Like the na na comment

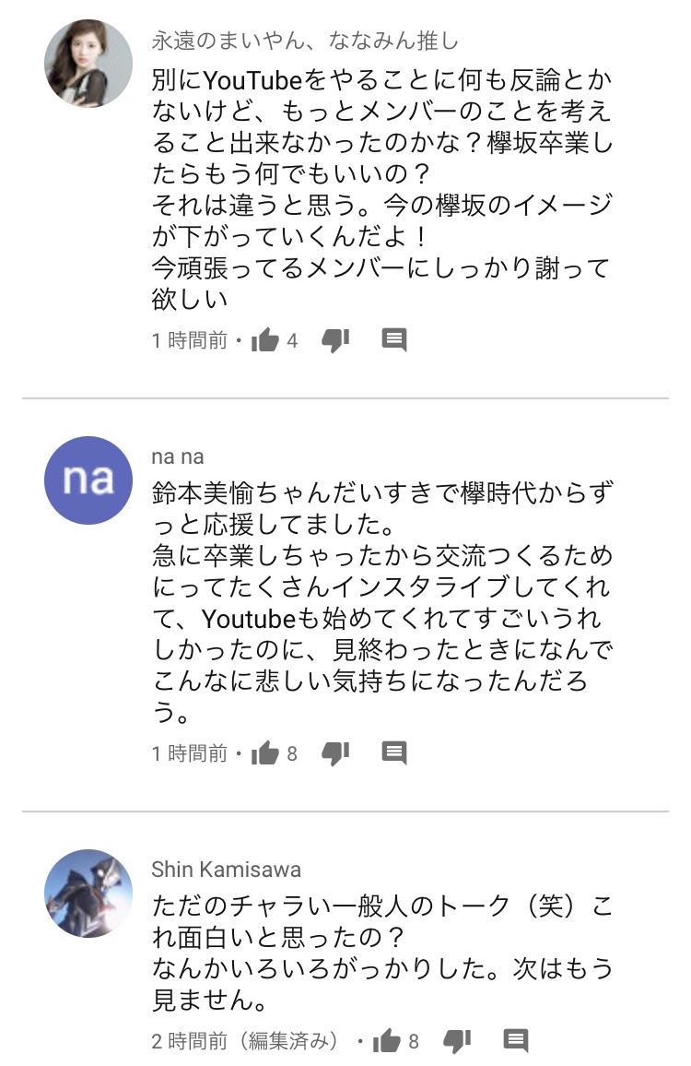click(x=265, y=753)
